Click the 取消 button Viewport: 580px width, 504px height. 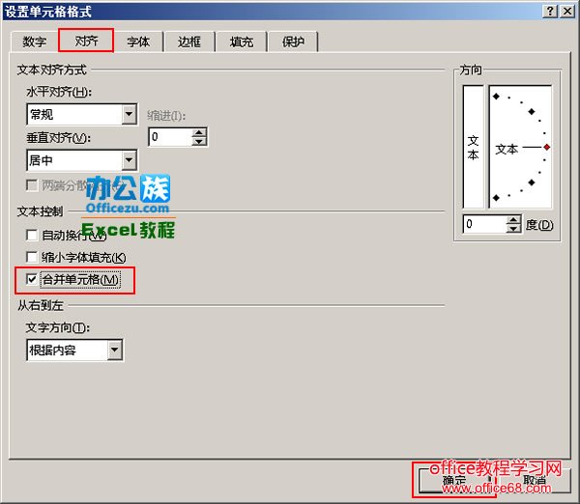pyautogui.click(x=535, y=481)
